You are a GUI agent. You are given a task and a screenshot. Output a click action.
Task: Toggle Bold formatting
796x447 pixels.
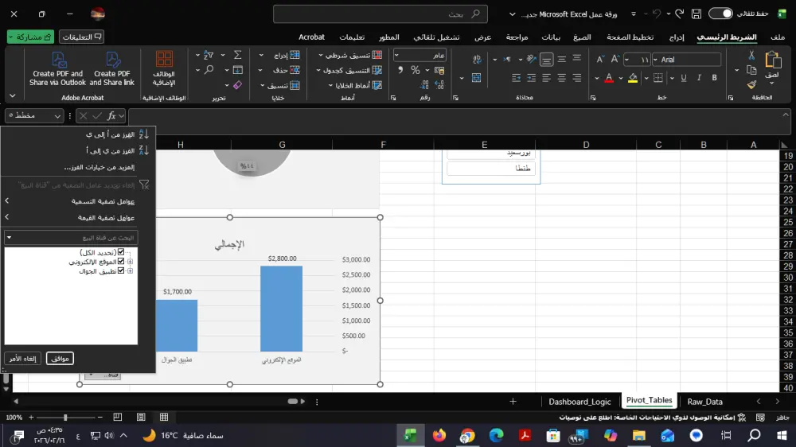click(714, 78)
